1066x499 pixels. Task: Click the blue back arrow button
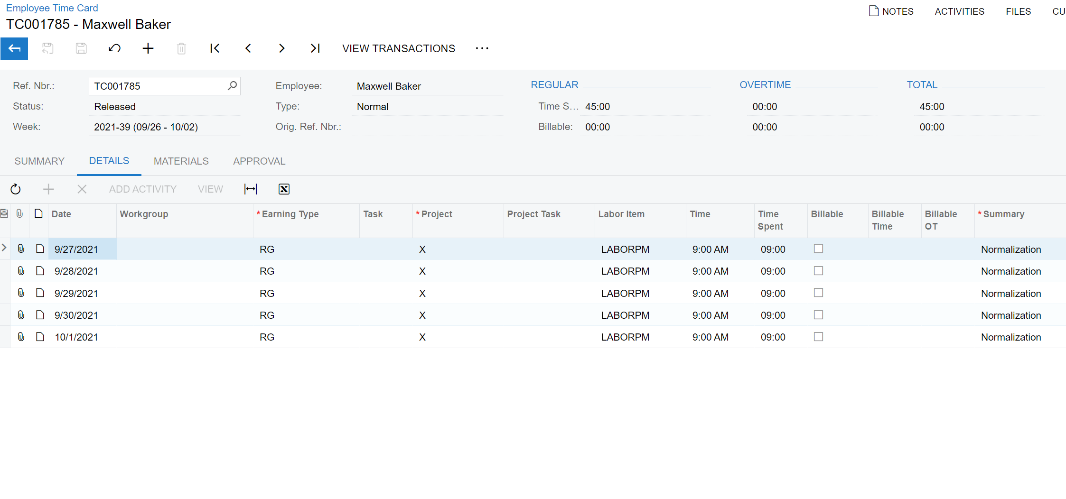point(14,48)
